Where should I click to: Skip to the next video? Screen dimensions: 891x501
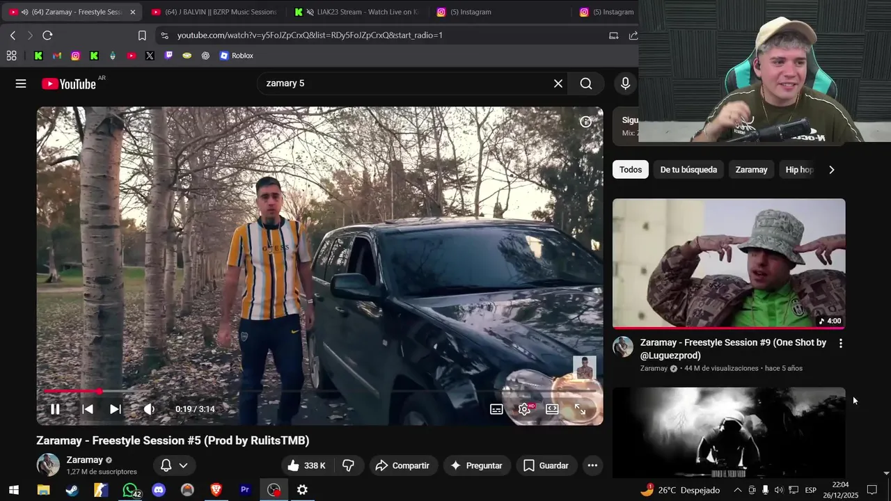pyautogui.click(x=116, y=409)
